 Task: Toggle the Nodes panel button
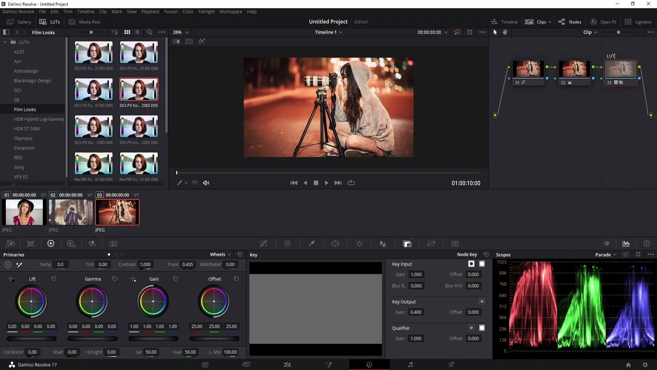[x=570, y=22]
